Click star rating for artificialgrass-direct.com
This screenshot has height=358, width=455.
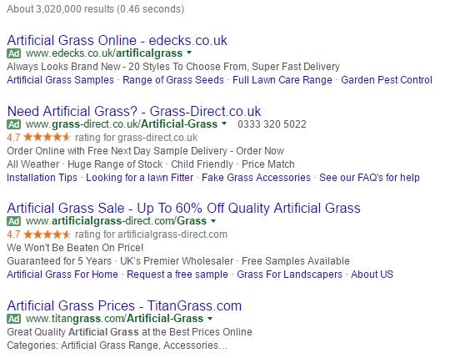point(47,234)
